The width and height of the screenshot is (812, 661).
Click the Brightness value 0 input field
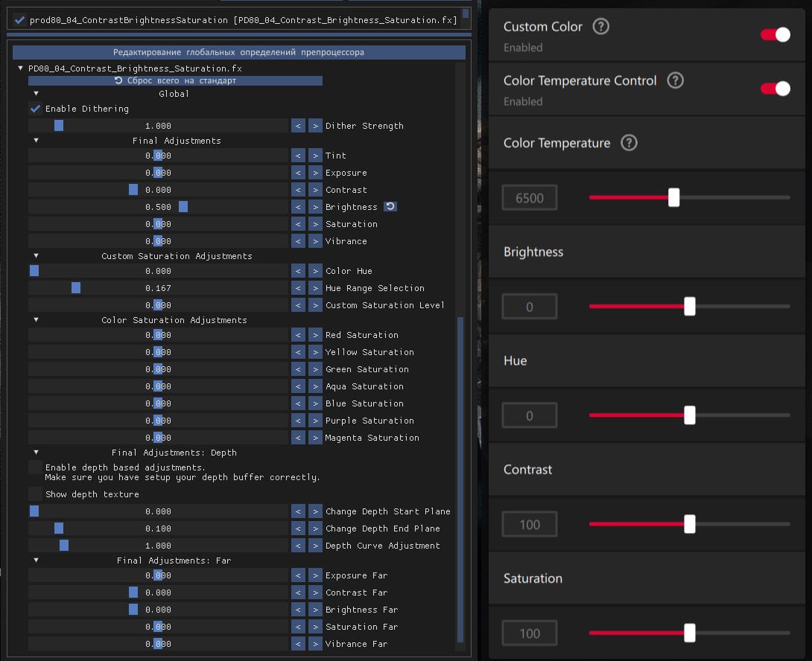529,307
